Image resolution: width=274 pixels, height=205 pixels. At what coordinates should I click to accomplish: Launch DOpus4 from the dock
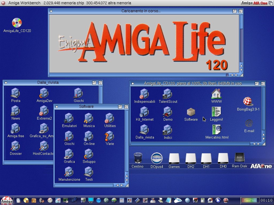click(157, 158)
